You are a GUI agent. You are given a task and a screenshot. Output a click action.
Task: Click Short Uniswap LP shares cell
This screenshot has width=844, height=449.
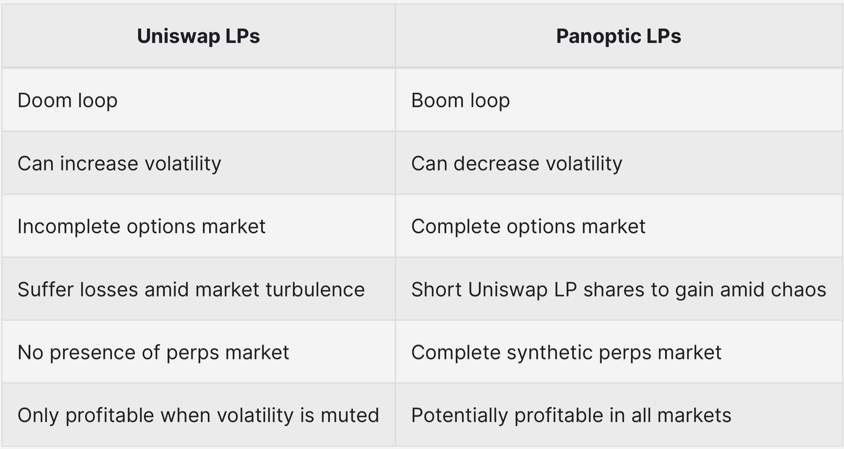pyautogui.click(x=619, y=289)
